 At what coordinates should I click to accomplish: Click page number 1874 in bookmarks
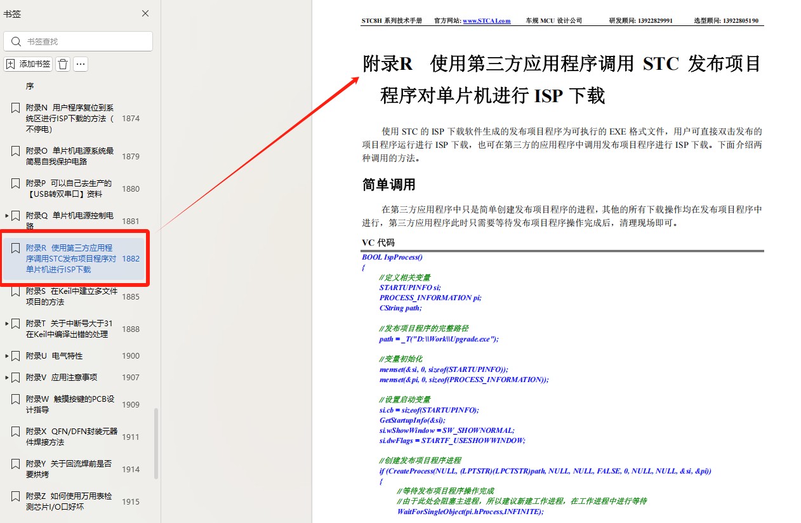131,119
